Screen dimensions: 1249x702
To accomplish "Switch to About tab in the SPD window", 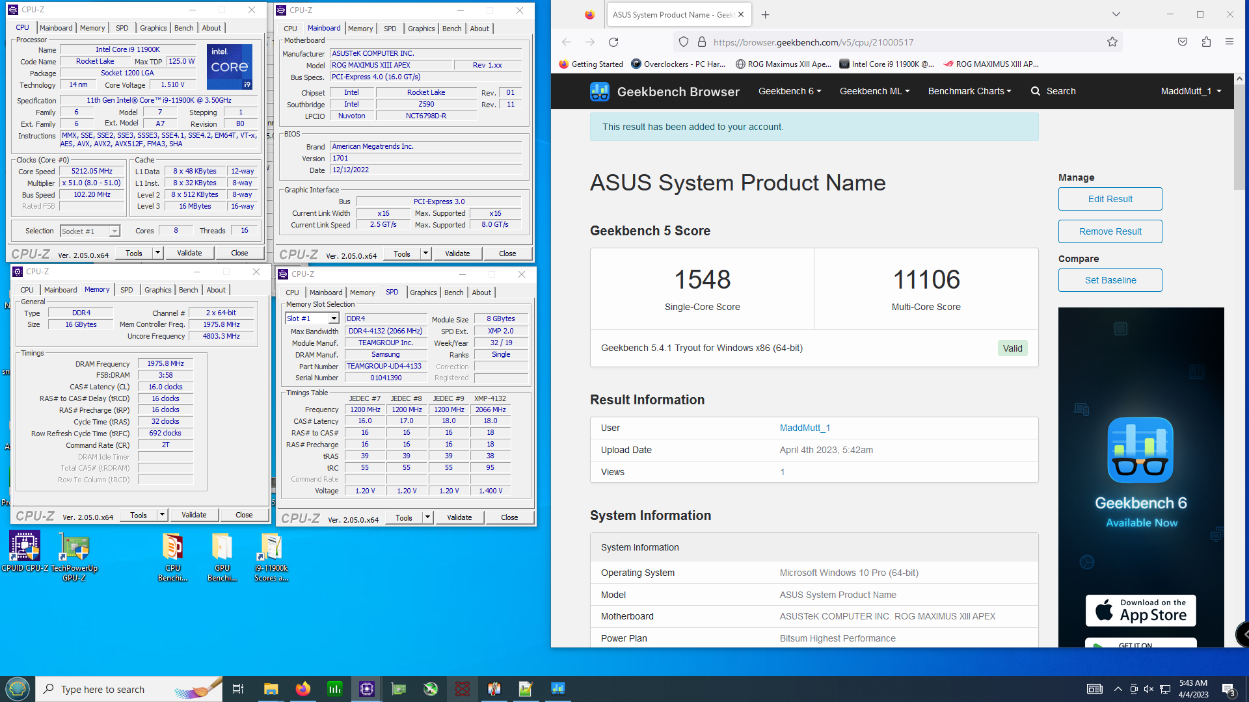I will point(481,292).
